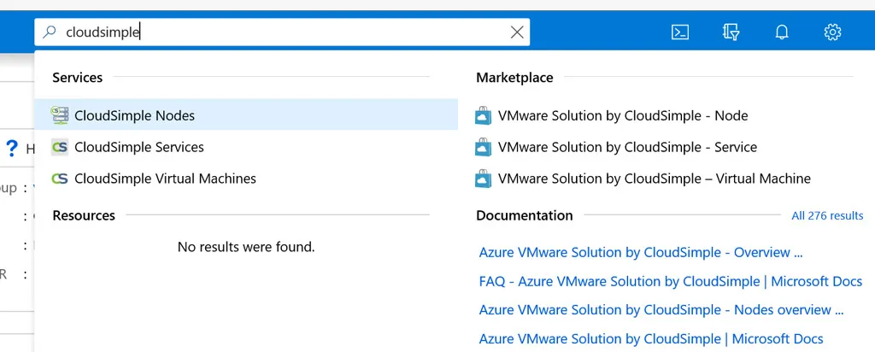Viewport: 875px width, 352px height.
Task: Open VMware Solution by CloudSimple - Node
Action: click(x=623, y=115)
